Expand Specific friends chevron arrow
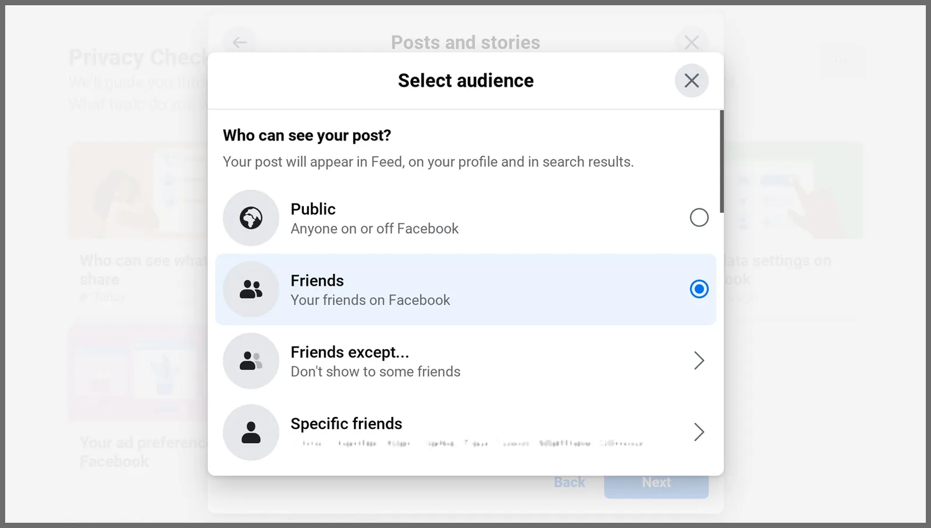Image resolution: width=931 pixels, height=528 pixels. click(699, 432)
